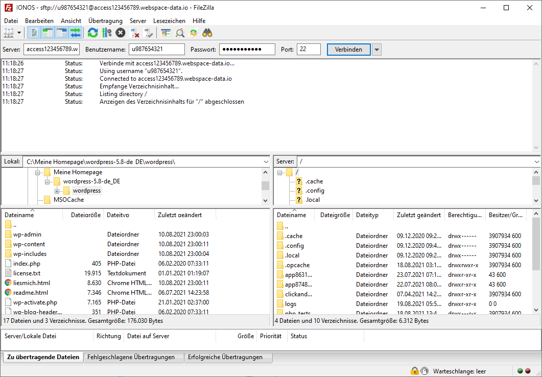This screenshot has width=542, height=377.
Task: Select .cache in remote directory tree
Action: (x=314, y=181)
